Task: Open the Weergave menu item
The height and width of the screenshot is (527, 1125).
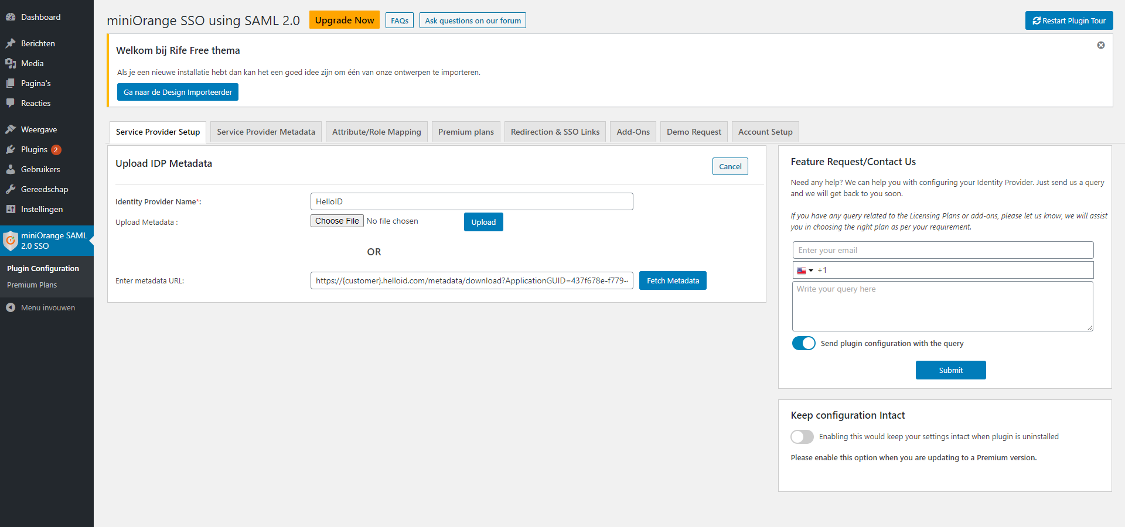Action: [x=47, y=129]
